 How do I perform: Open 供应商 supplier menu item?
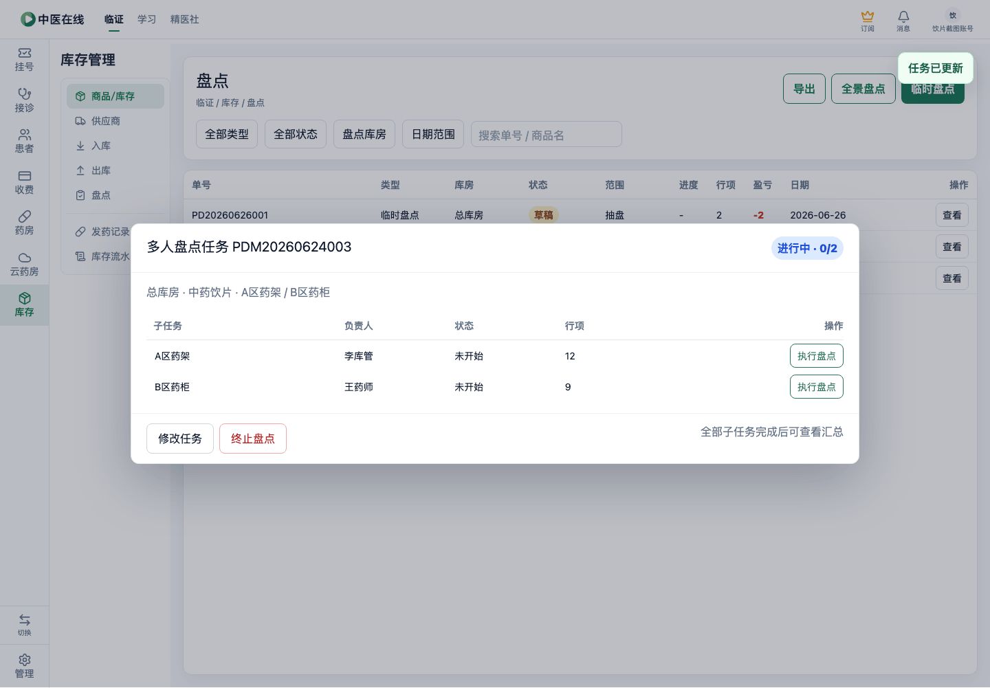(115, 121)
